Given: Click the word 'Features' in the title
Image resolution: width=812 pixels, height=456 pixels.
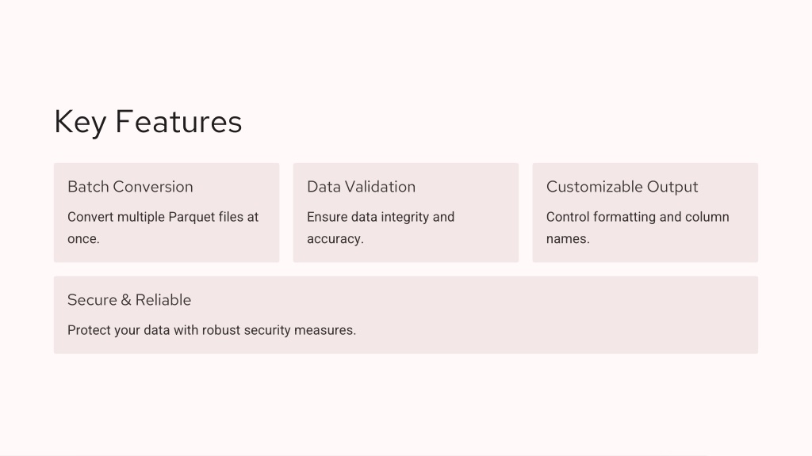Looking at the screenshot, I should (178, 122).
